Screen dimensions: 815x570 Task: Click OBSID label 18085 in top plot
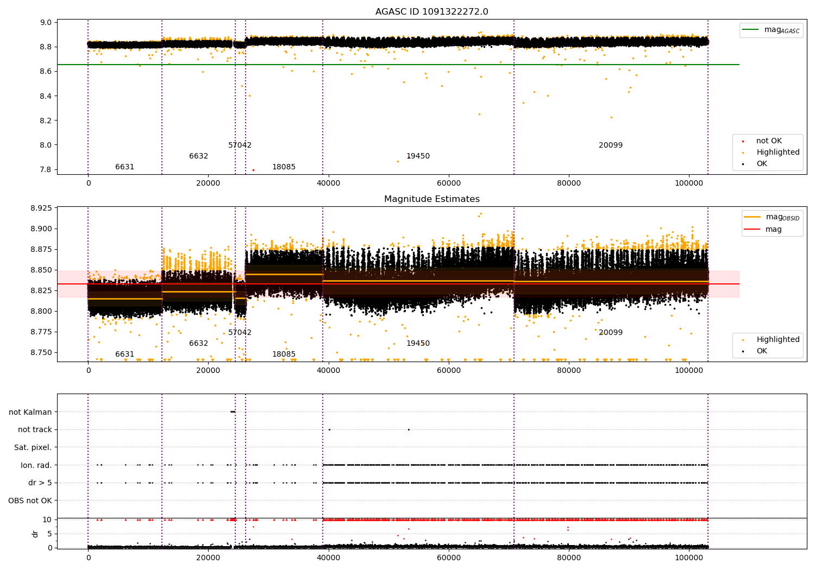(x=284, y=167)
